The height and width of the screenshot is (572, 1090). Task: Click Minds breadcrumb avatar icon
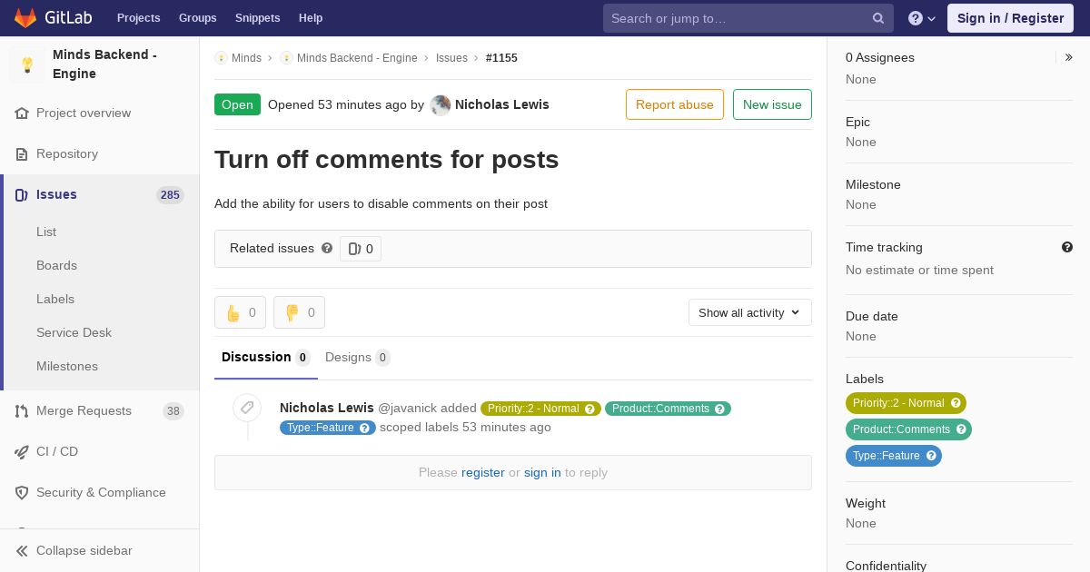click(x=221, y=58)
